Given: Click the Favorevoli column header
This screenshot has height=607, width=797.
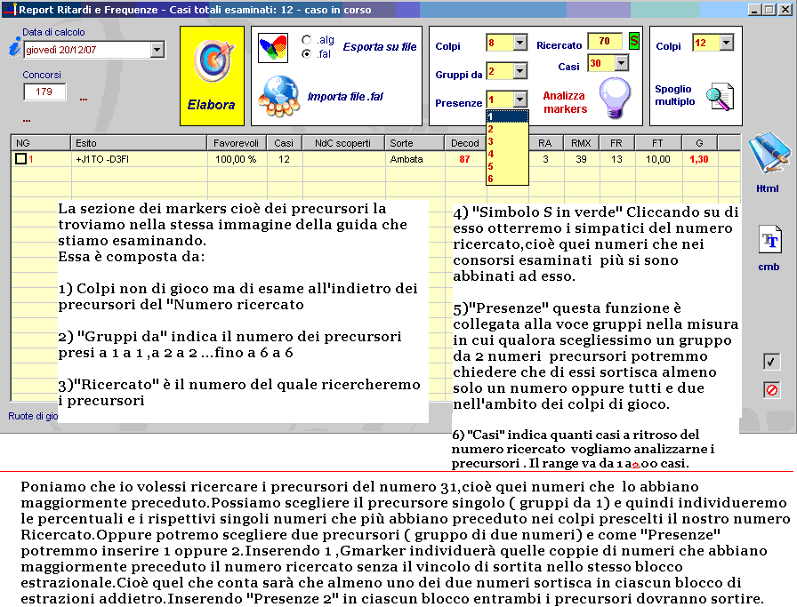Looking at the screenshot, I should click(x=237, y=143).
